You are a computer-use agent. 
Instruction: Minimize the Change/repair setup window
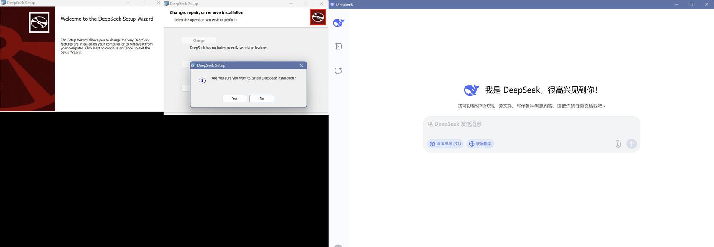point(291,3)
